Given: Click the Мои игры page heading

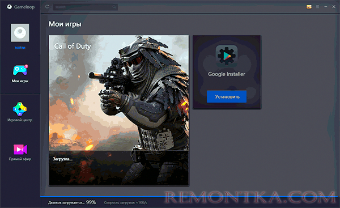Looking at the screenshot, I should [65, 24].
